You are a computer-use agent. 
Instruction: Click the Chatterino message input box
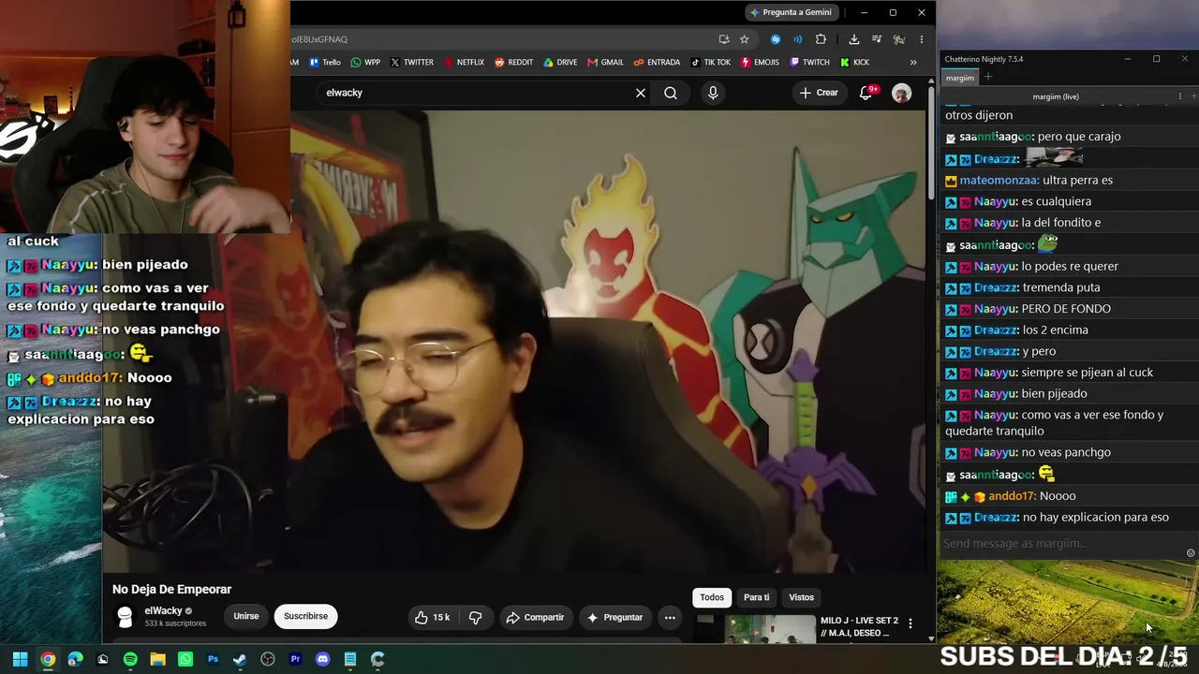click(1062, 544)
